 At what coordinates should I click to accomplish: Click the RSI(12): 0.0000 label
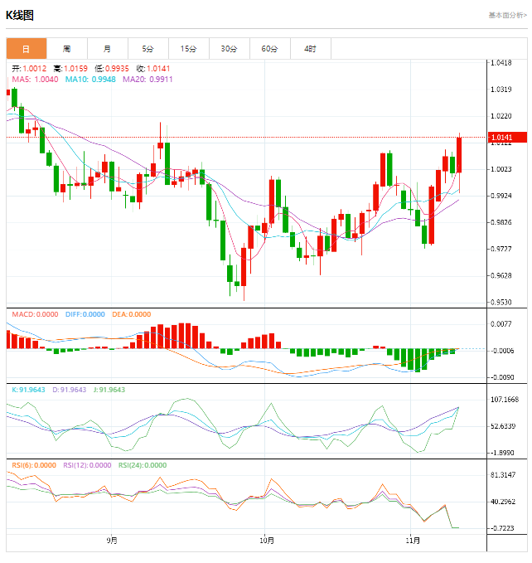point(87,465)
